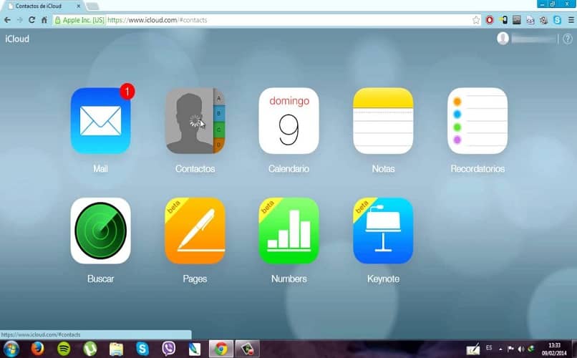Click the Pages label text
Screen dimensions: 577x358
tap(195, 279)
